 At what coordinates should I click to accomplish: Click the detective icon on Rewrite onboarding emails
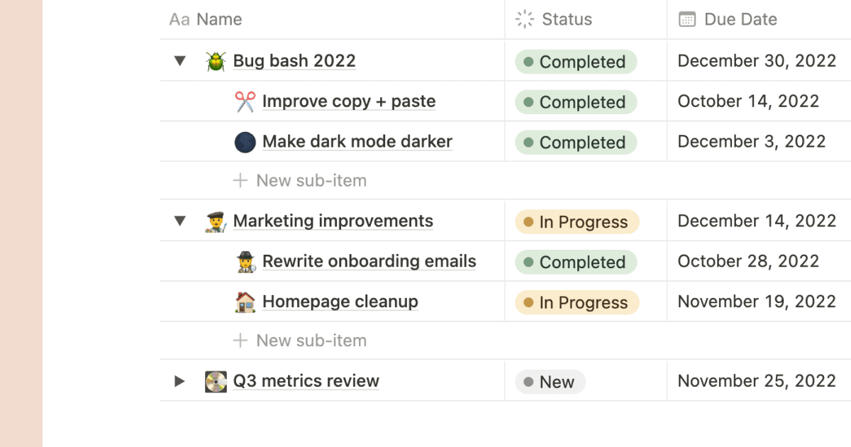[x=244, y=261]
